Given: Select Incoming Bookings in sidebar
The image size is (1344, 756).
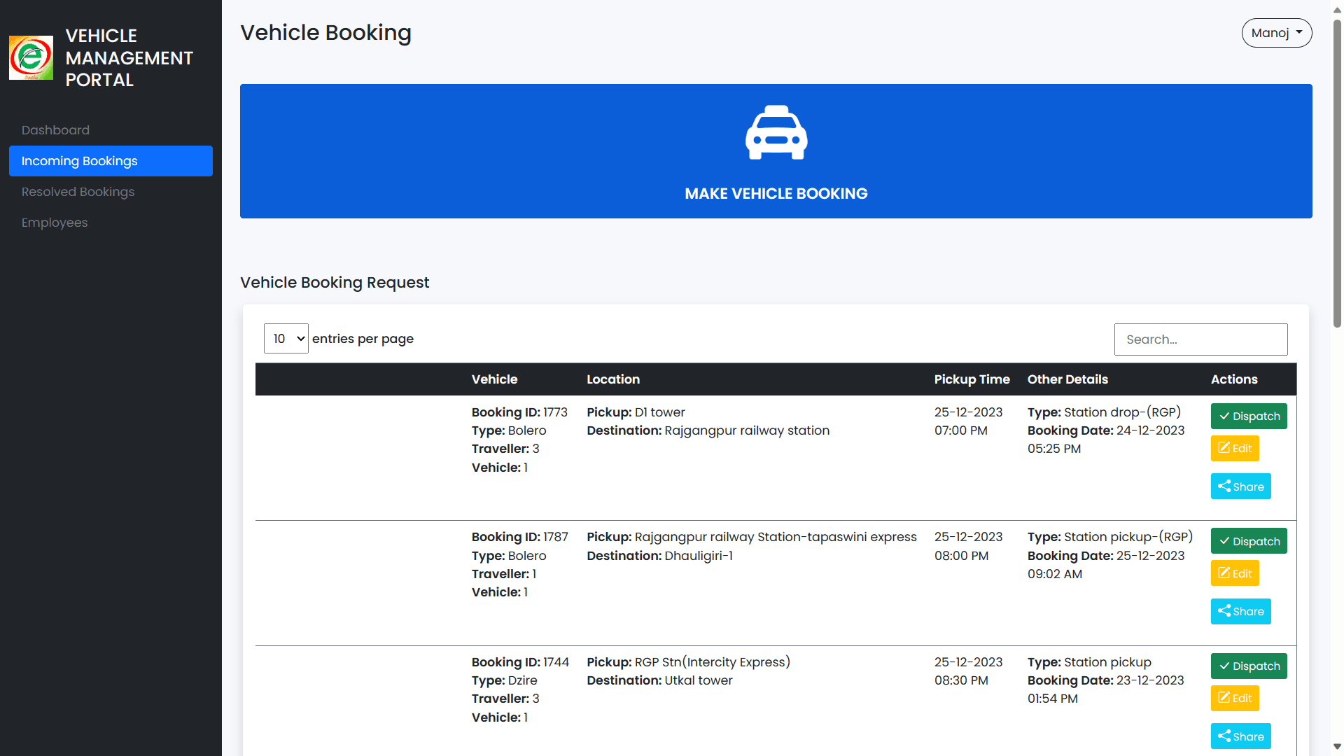Looking at the screenshot, I should click(79, 161).
